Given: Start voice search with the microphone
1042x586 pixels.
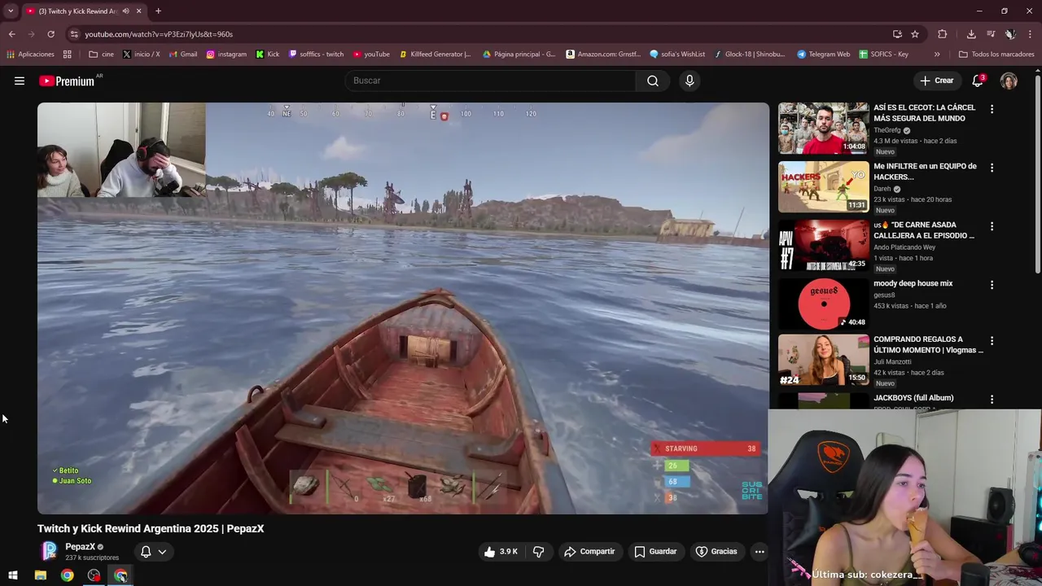Looking at the screenshot, I should point(690,81).
